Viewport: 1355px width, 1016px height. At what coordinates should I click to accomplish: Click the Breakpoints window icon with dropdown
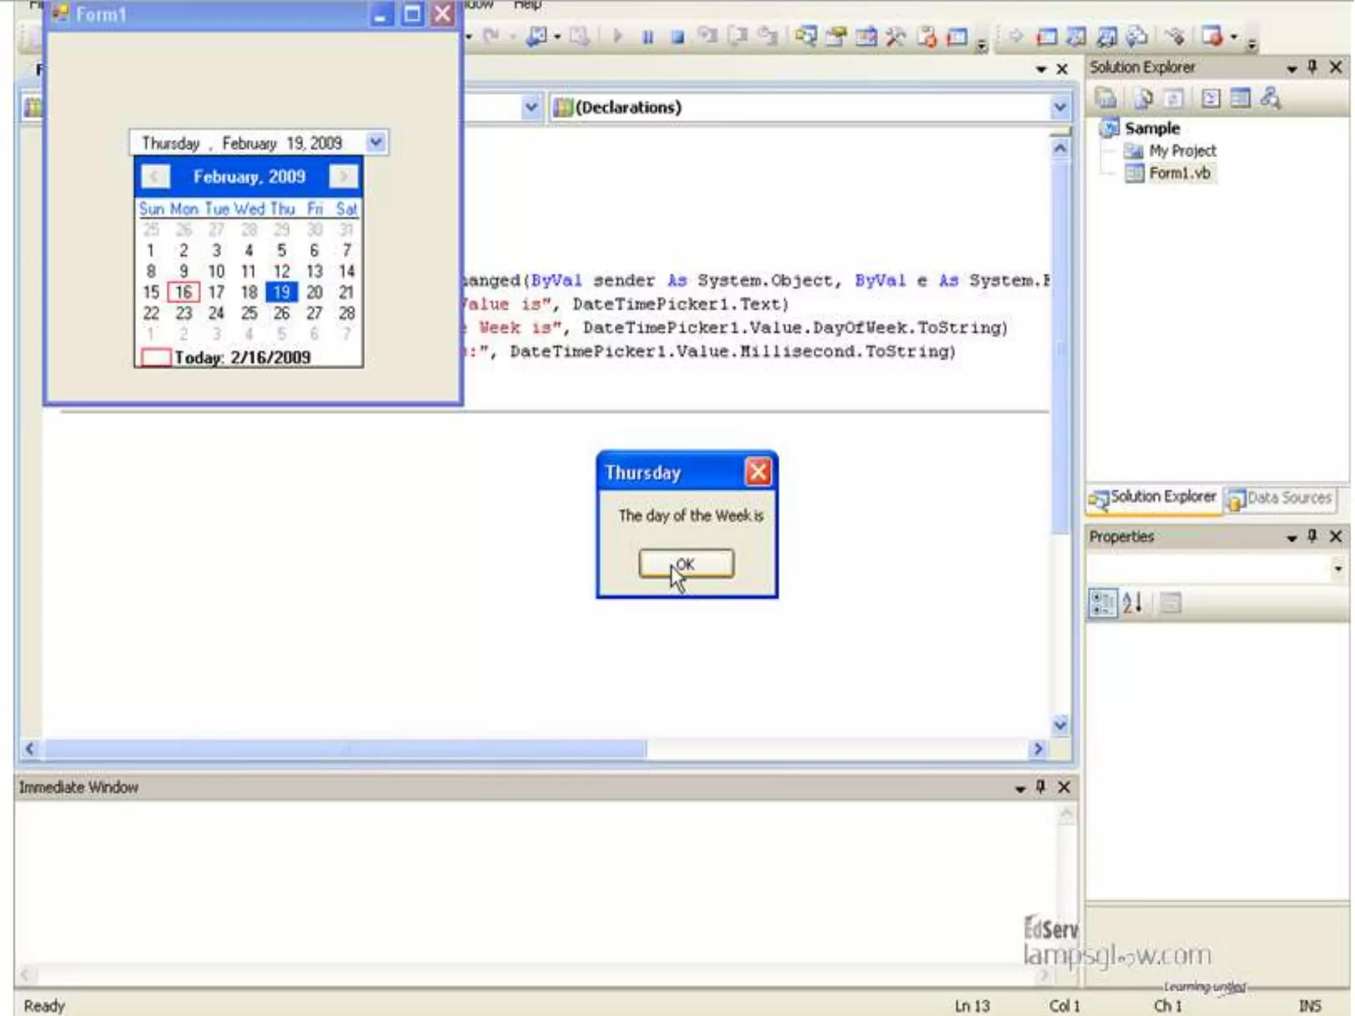1212,36
